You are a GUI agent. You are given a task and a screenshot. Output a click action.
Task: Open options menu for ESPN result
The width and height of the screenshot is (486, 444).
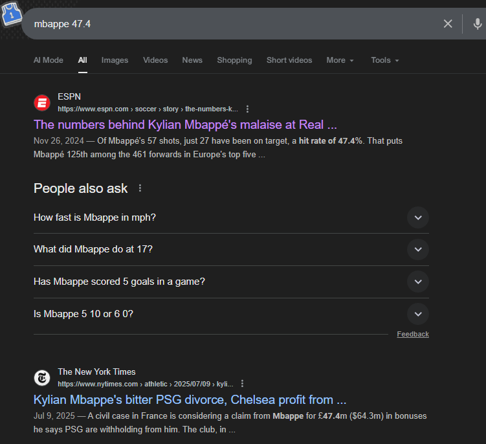pos(247,109)
